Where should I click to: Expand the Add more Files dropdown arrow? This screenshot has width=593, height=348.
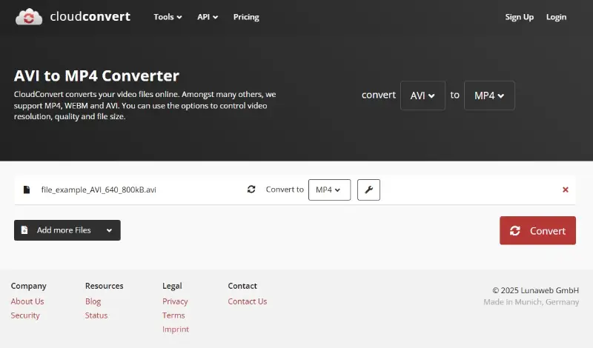pyautogui.click(x=109, y=230)
